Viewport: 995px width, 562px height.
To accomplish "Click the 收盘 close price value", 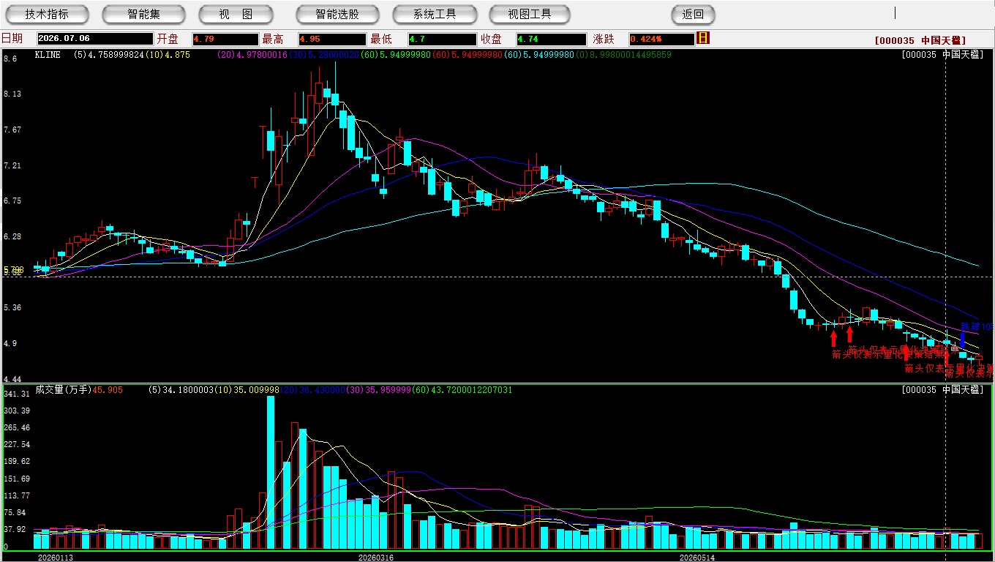I will tap(551, 39).
